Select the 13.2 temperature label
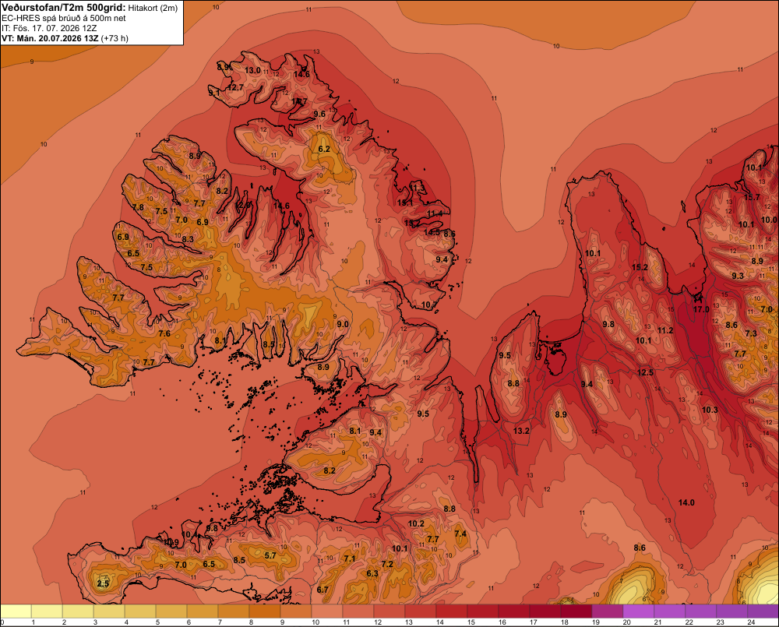Image resolution: width=779 pixels, height=627 pixels. (x=521, y=431)
